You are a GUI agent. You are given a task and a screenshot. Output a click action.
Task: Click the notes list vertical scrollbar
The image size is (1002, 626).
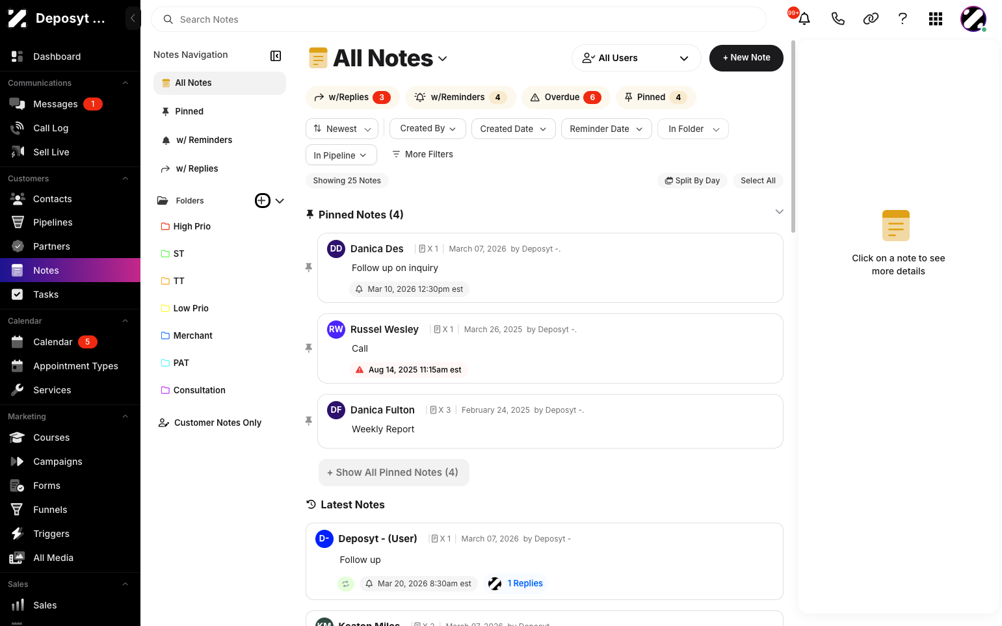[793, 137]
